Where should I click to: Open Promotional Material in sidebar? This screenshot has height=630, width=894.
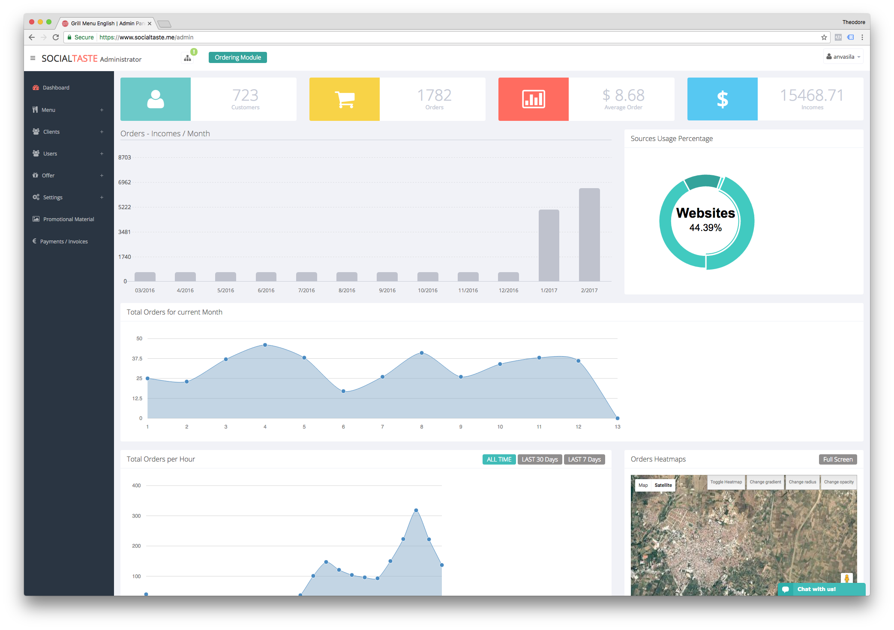coord(69,219)
